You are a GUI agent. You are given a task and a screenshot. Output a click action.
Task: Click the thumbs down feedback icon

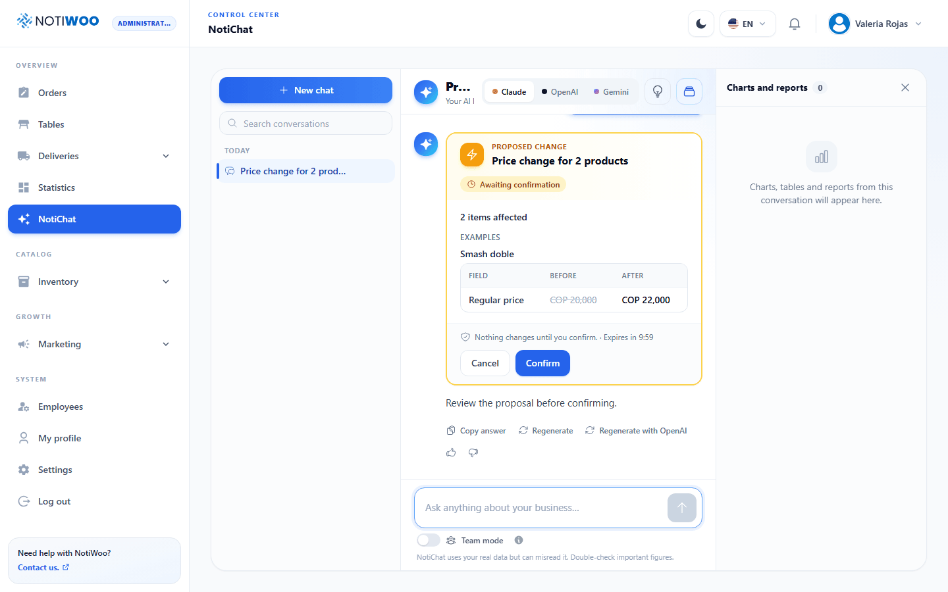point(473,453)
